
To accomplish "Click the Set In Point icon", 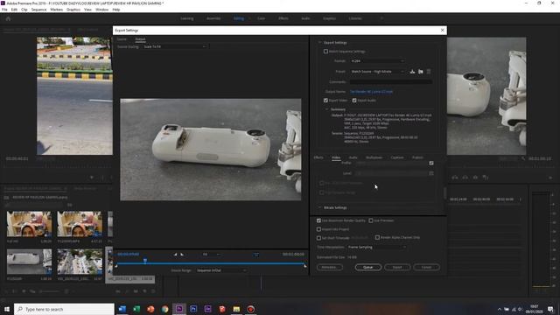I will pos(175,255).
